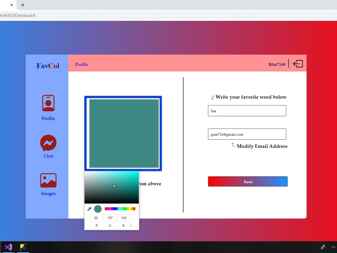Open the Images section icon in the sidebar

coord(48,180)
